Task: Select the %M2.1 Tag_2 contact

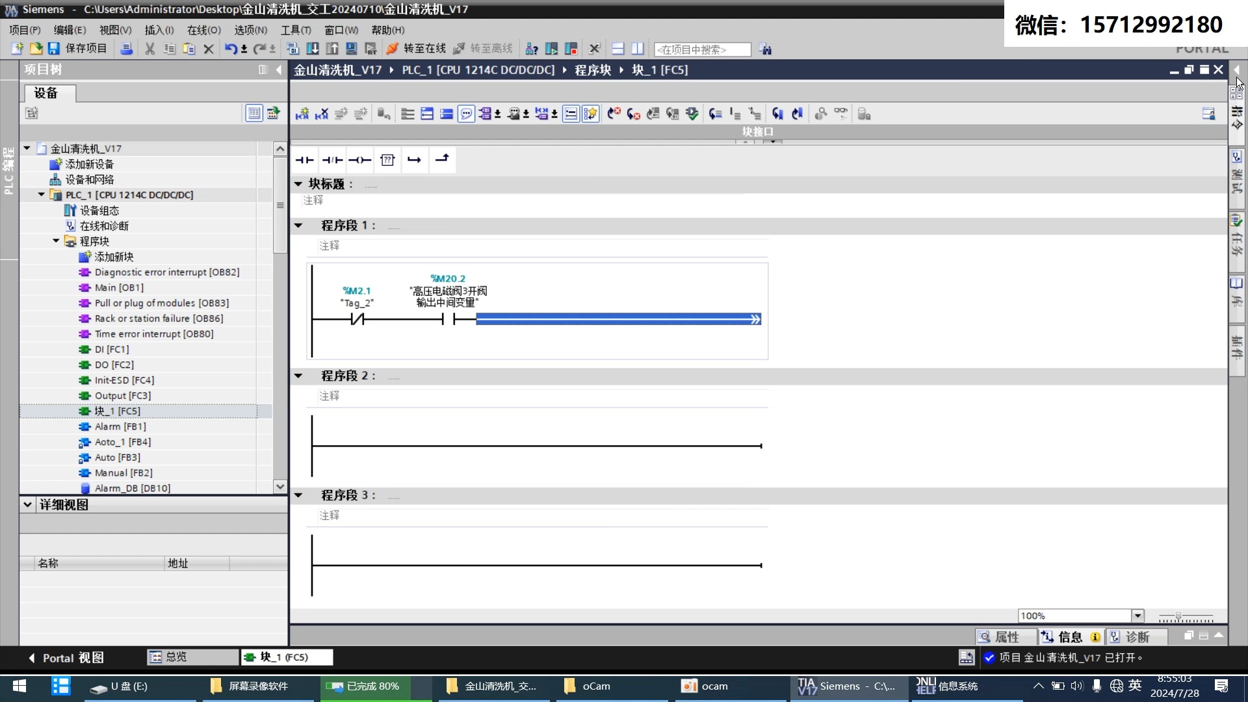Action: click(x=357, y=318)
